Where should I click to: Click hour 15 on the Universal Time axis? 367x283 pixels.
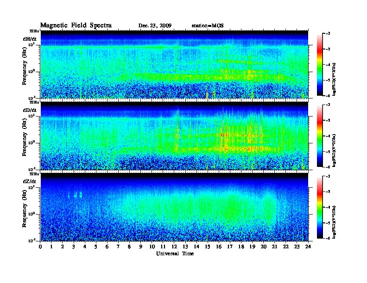point(208,246)
